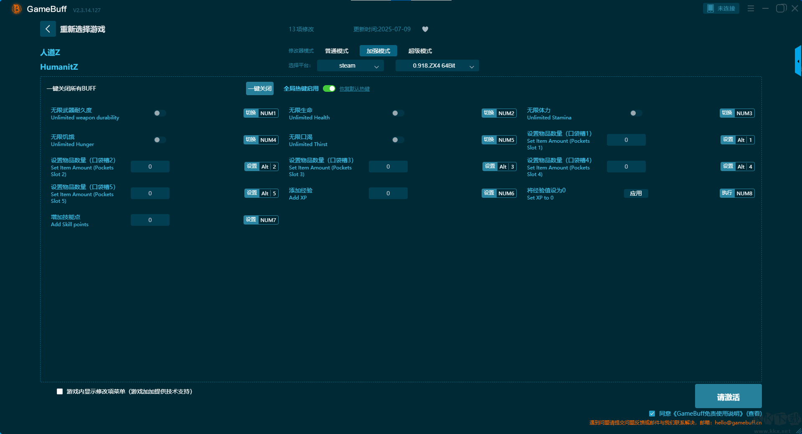The image size is (802, 434).
Task: Click the 恢复默认热键 link
Action: pos(354,89)
